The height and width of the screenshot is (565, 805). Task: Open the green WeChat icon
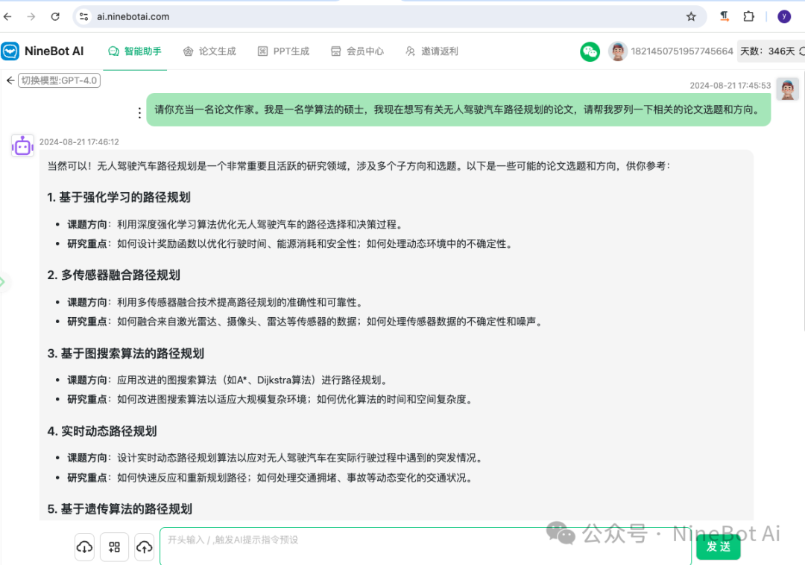(x=590, y=51)
